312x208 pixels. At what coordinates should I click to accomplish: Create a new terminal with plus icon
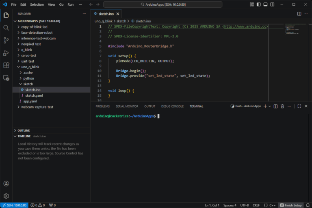(x=265, y=106)
